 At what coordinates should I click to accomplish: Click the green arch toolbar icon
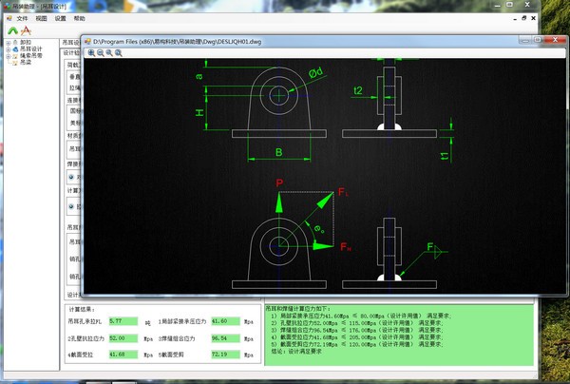13,30
